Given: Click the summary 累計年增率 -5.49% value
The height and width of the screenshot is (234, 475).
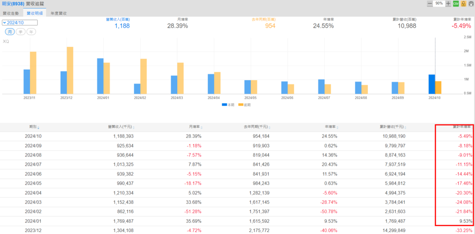Looking at the screenshot, I should click(462, 26).
